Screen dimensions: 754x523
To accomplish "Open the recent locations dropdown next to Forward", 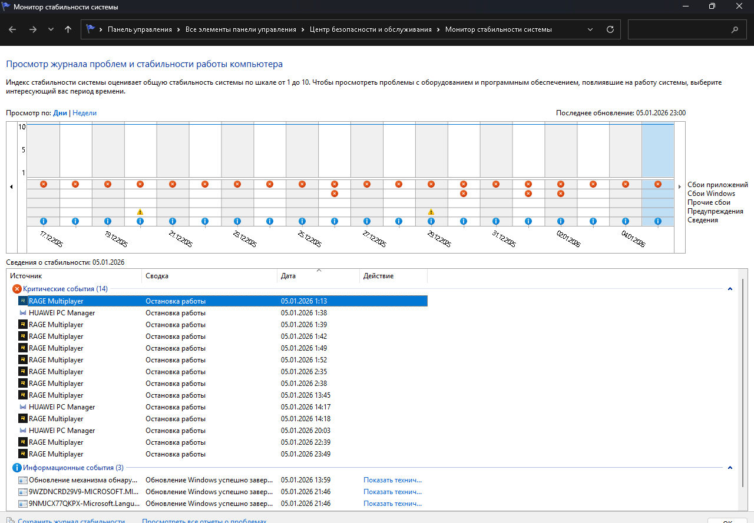I will (51, 29).
